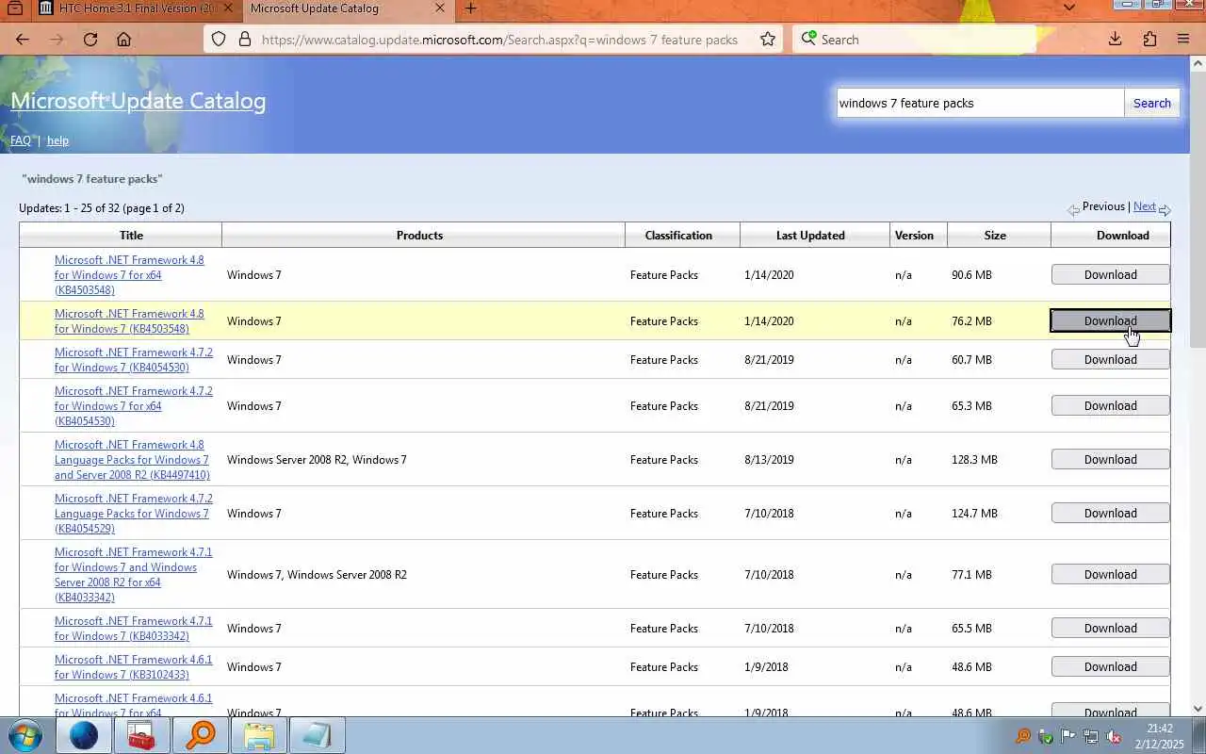The image size is (1206, 754).
Task: Sort by the Title column header
Action: tap(131, 235)
